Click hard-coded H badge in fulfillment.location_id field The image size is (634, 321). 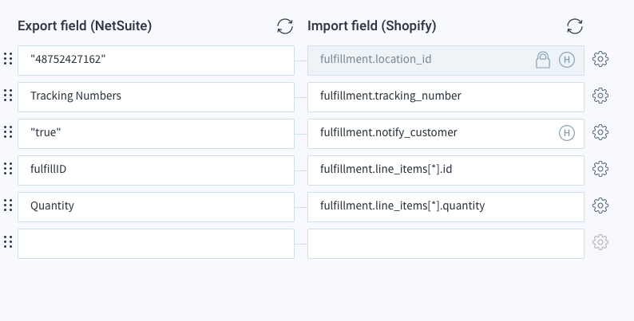[566, 60]
